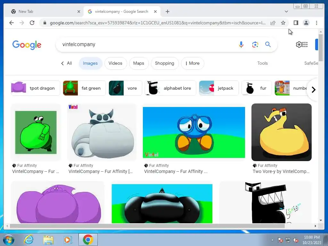Click the horizontal scrollbar thumb

pos(147,226)
